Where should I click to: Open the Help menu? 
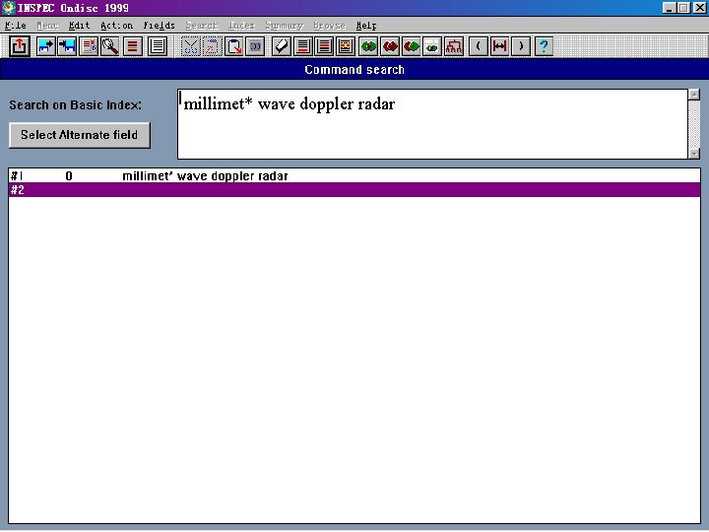(x=365, y=26)
